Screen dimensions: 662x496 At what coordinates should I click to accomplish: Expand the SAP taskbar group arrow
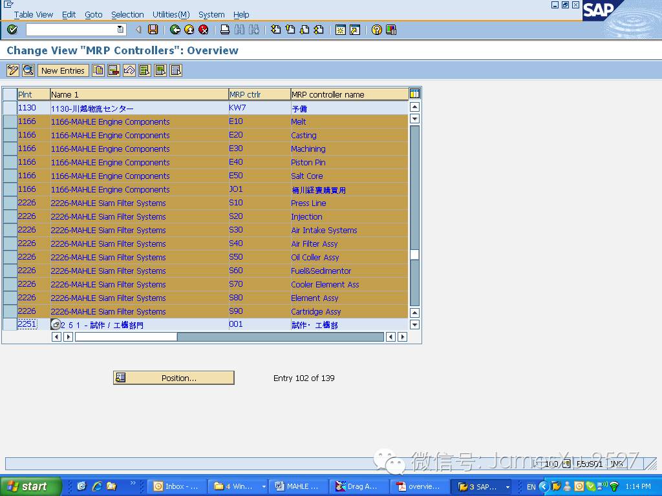507,486
